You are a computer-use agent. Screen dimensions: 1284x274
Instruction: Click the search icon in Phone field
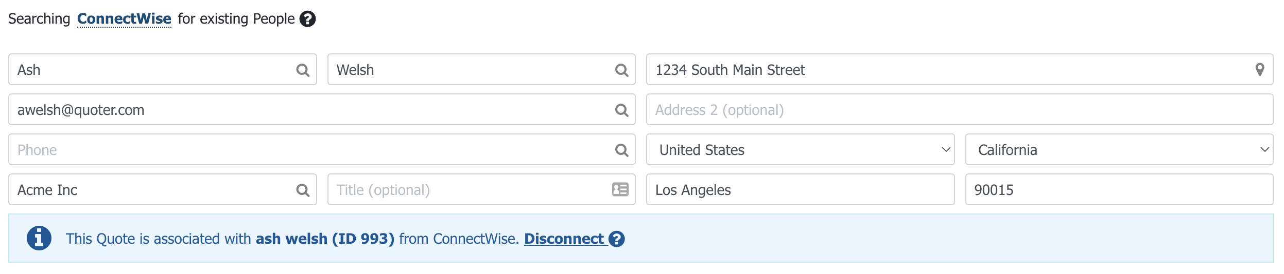tap(621, 150)
